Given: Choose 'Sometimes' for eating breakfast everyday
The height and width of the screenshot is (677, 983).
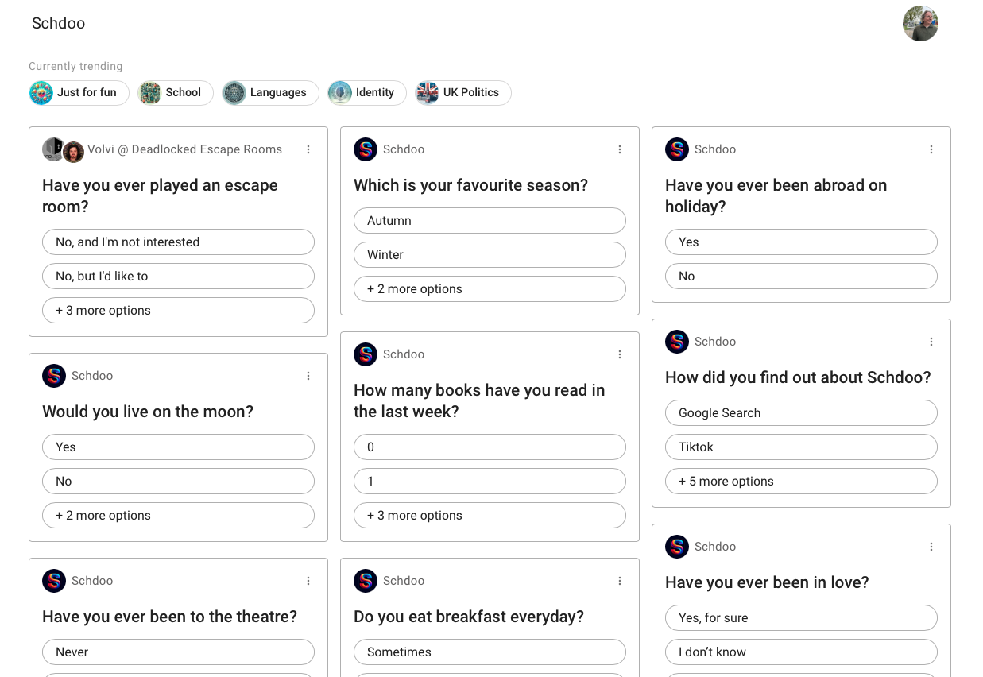Looking at the screenshot, I should (x=490, y=652).
